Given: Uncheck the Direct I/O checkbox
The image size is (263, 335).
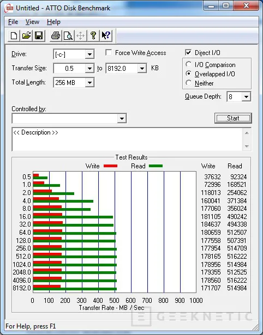Looking at the screenshot, I should click(188, 52).
